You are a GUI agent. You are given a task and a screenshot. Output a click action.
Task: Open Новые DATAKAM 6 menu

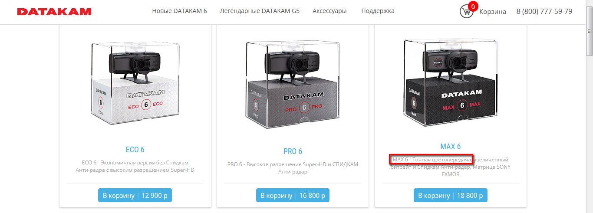tap(179, 11)
